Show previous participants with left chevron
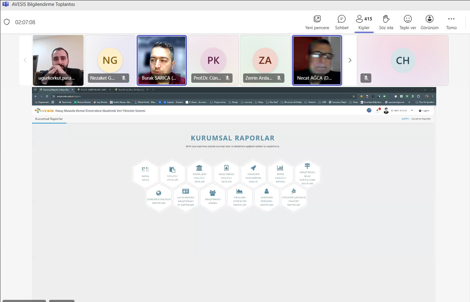 click(x=25, y=60)
